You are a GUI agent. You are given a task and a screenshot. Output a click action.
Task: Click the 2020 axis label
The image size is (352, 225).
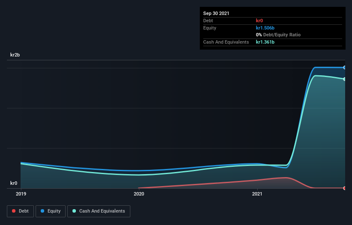[x=139, y=194]
